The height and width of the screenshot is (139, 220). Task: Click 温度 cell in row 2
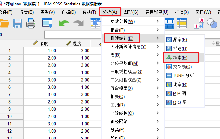(74, 58)
